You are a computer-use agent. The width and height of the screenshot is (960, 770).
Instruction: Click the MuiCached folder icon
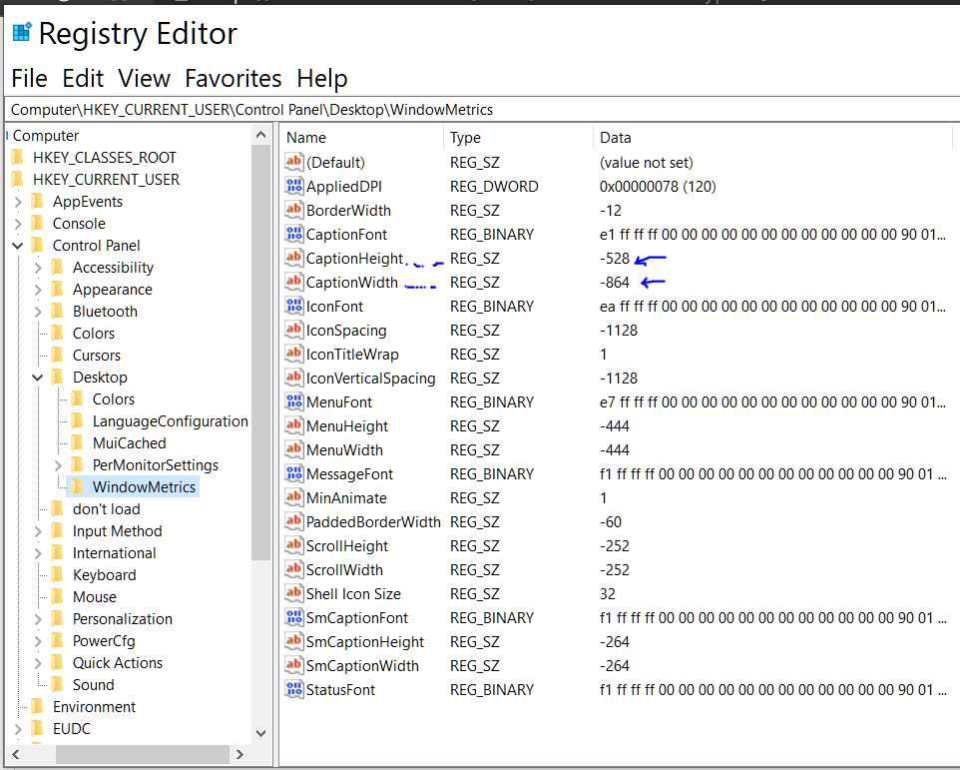click(x=77, y=442)
